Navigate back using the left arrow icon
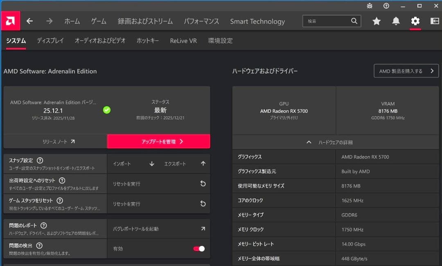 29,21
